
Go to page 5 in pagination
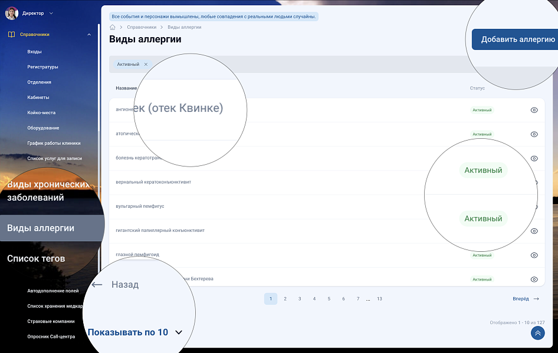click(329, 299)
